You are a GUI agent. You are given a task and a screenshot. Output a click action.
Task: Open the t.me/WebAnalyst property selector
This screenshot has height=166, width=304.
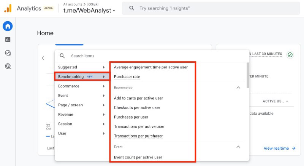89,11
